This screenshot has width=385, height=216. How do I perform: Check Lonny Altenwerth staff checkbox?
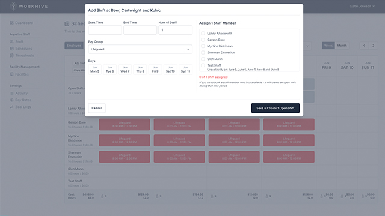[203, 34]
